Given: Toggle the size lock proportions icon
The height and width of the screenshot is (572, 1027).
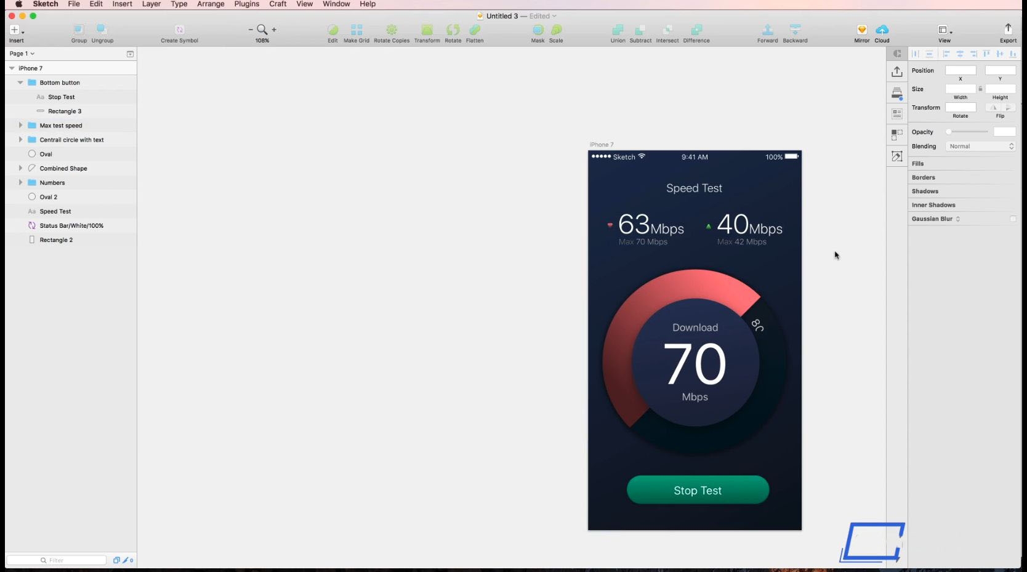Looking at the screenshot, I should [x=980, y=89].
